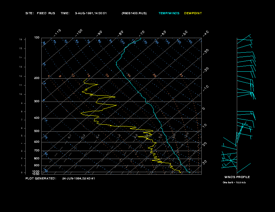The width and height of the screenshot is (275, 212).
Task: Click the 'One barb = 10.0 m/s' note
Action: pos(234,183)
